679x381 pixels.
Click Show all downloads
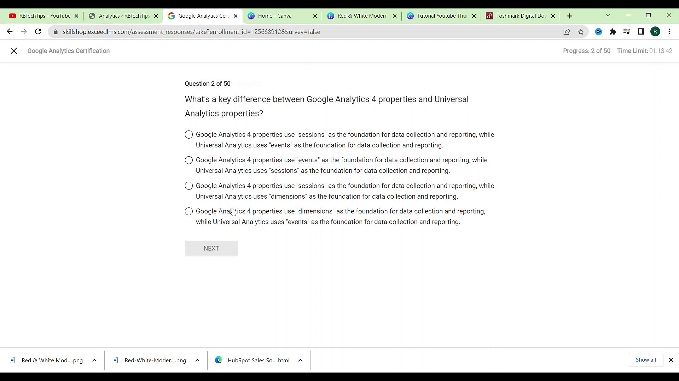(645, 360)
